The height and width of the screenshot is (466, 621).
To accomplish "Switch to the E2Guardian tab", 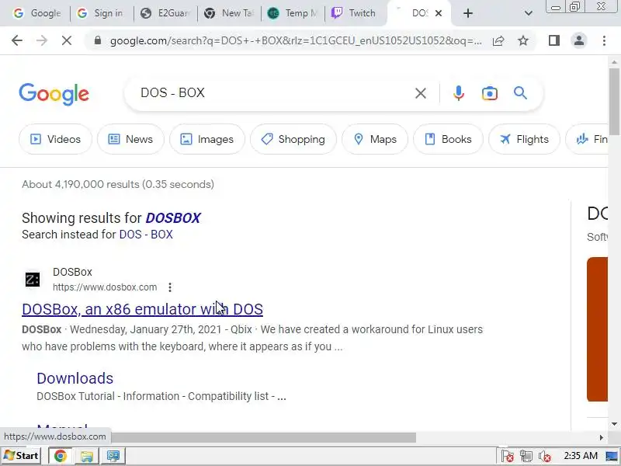I will tap(165, 13).
